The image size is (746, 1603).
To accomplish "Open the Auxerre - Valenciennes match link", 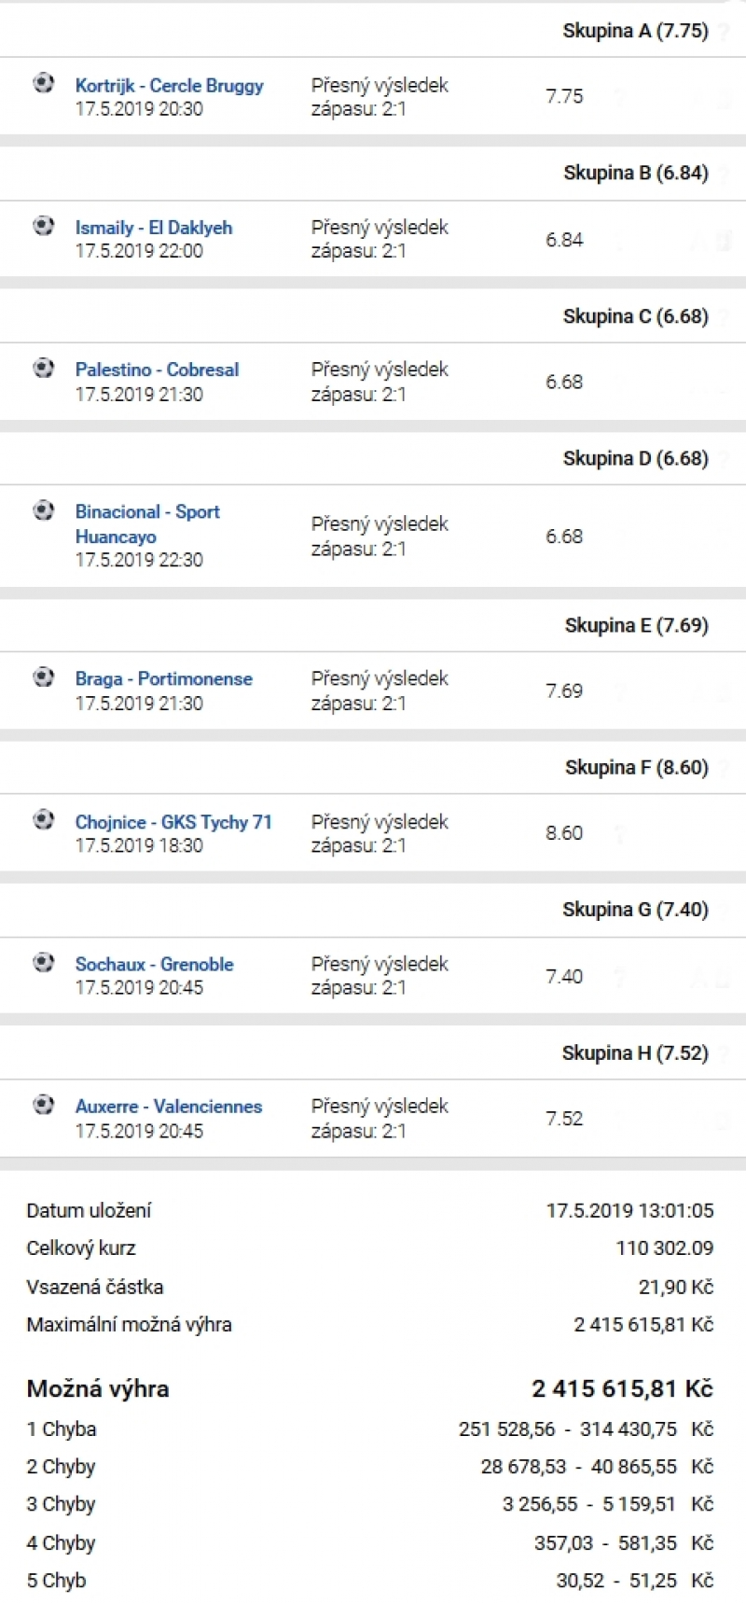I will coord(169,1106).
